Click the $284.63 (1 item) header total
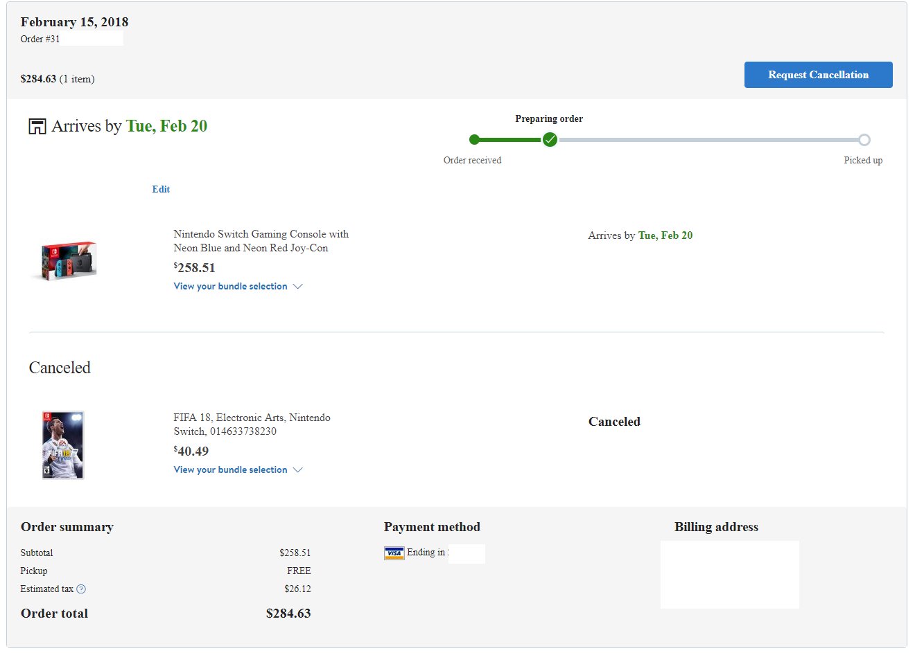This screenshot has width=915, height=653. (x=58, y=79)
